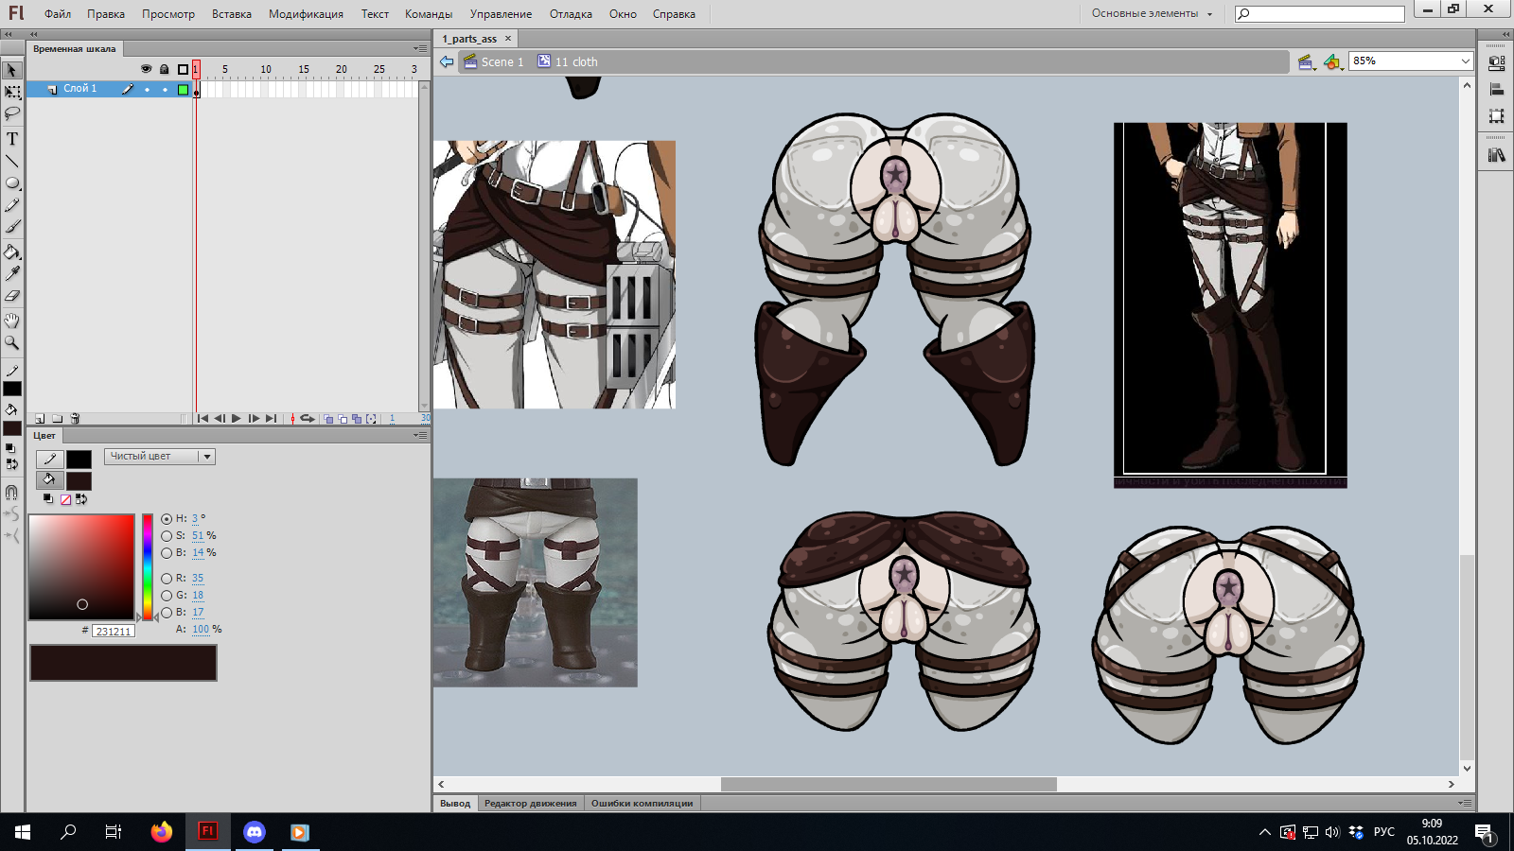Click Edit Scene icon above stage
The width and height of the screenshot is (1514, 851).
(1307, 62)
